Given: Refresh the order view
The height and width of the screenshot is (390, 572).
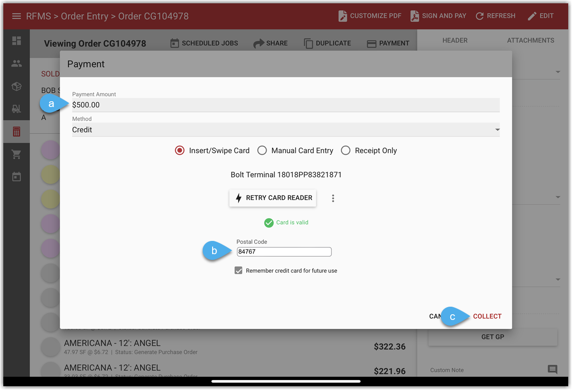Looking at the screenshot, I should tap(495, 16).
